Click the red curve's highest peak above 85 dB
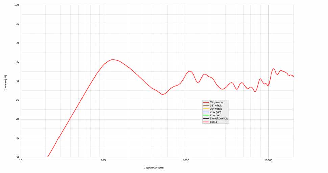Viewport: 328px width, 173px height. point(113,60)
